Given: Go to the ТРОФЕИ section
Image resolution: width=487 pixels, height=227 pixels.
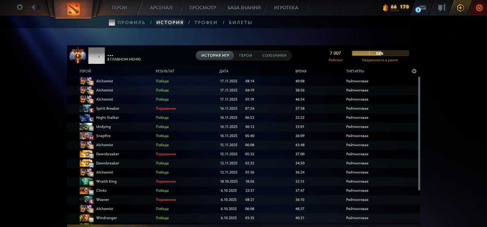Looking at the screenshot, I should [206, 22].
